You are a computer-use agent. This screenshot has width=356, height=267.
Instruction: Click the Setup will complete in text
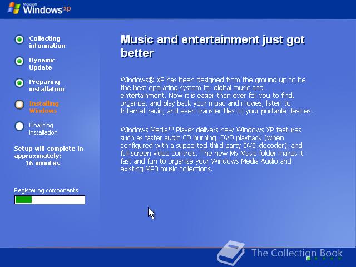click(x=48, y=149)
